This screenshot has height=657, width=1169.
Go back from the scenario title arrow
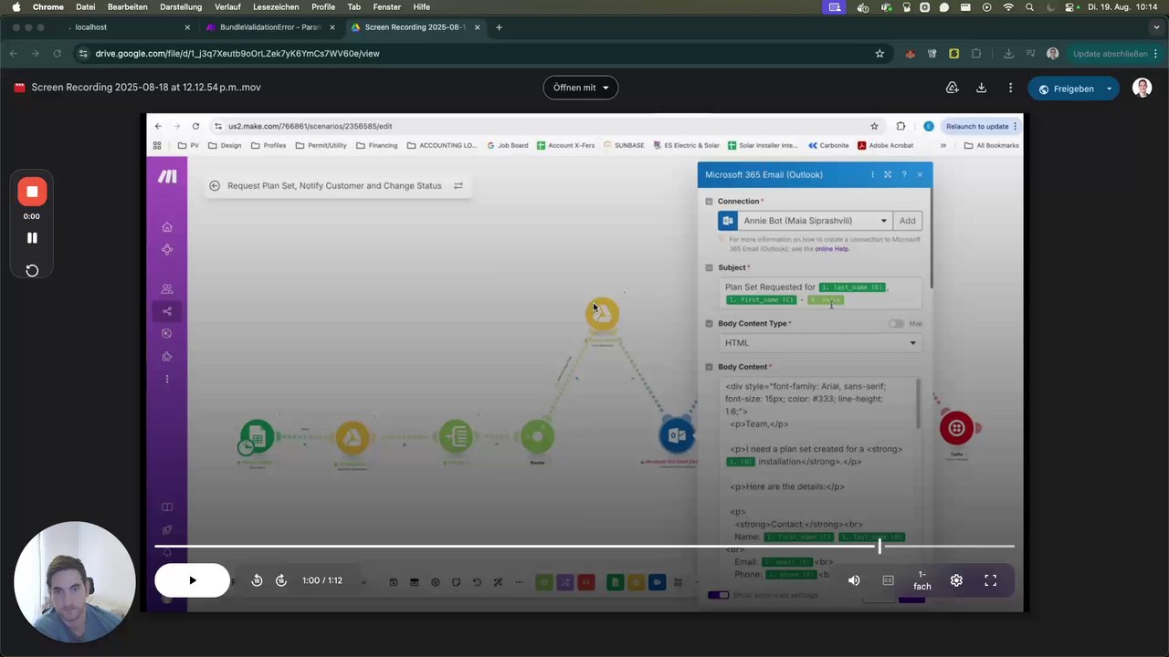(215, 186)
